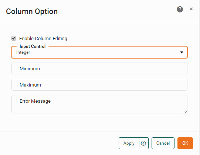Click the Error Message resize handle
The height and width of the screenshot is (155, 200).
point(185,111)
